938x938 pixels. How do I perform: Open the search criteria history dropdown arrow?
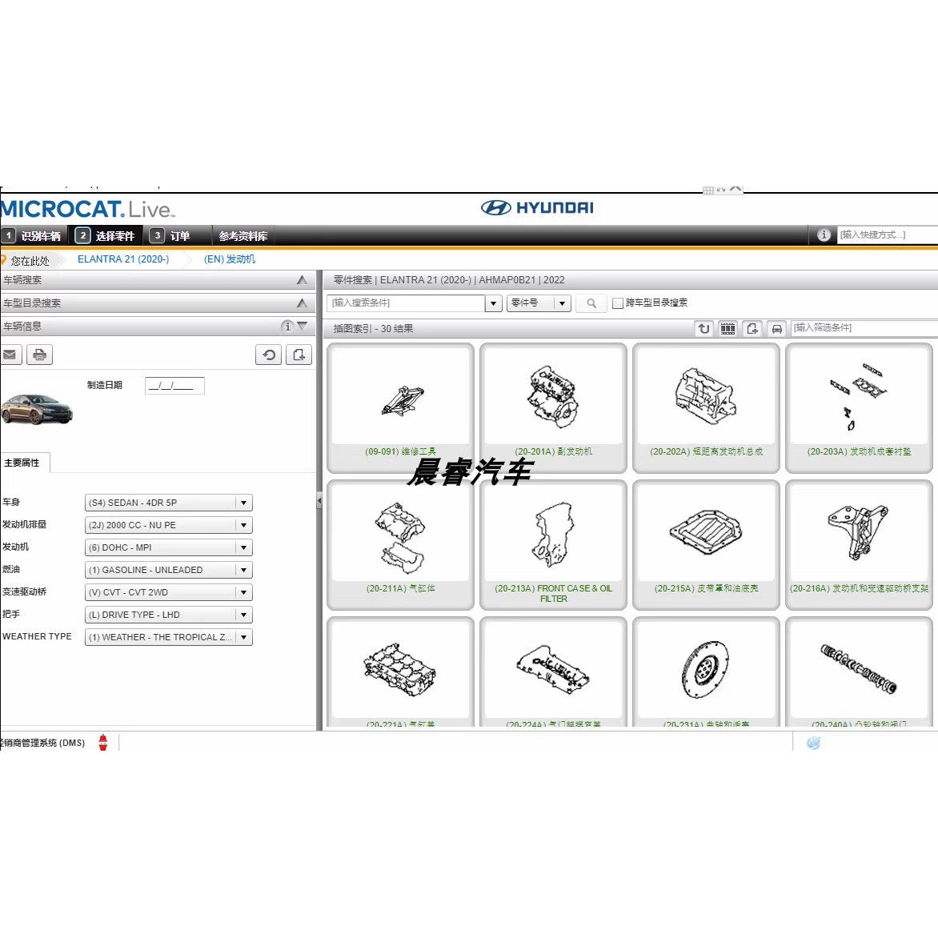(x=493, y=303)
